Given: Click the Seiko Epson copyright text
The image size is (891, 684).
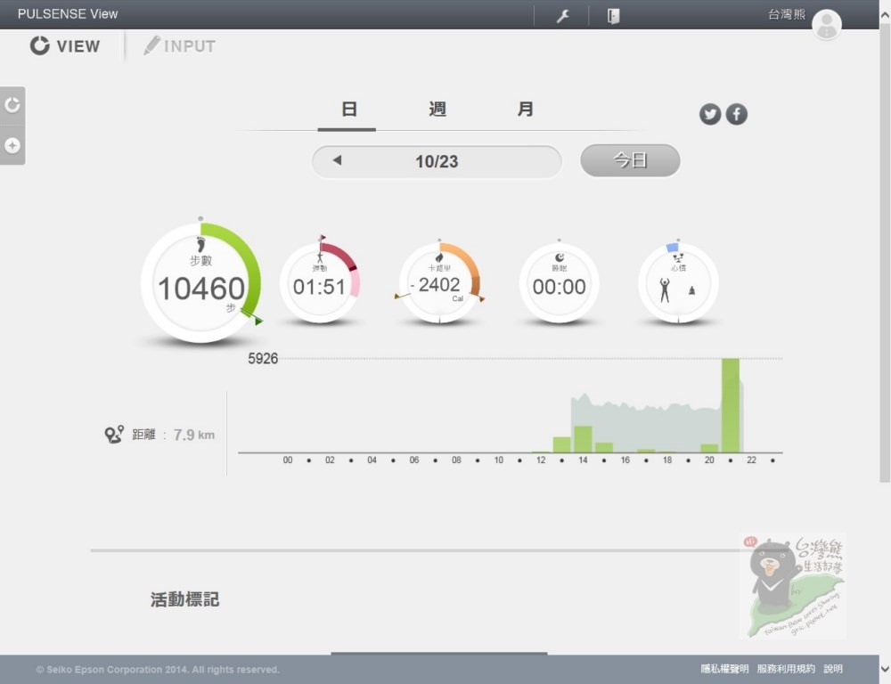Looking at the screenshot, I should [158, 669].
